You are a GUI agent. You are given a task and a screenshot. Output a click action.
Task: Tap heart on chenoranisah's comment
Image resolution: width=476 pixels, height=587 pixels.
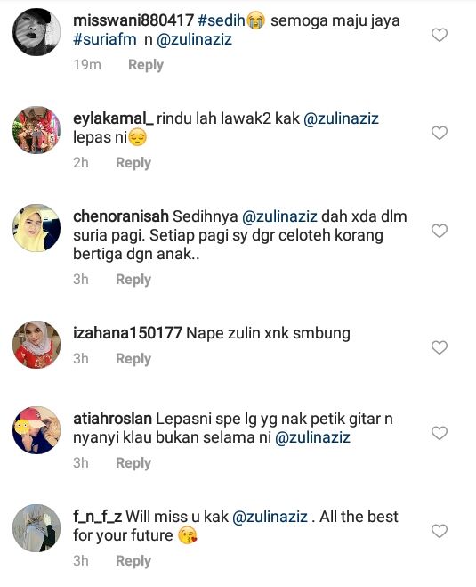[x=440, y=231]
